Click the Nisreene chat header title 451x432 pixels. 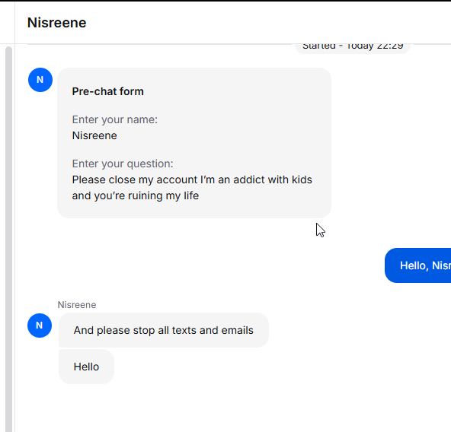point(56,23)
